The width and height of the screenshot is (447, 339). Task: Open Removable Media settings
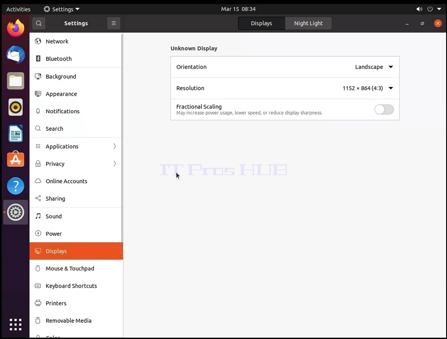tap(76, 321)
